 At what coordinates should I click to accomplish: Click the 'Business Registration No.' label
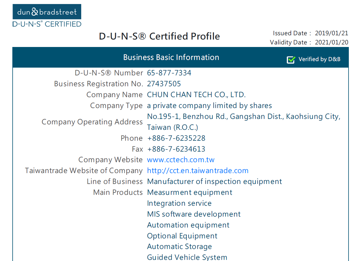pos(98,84)
